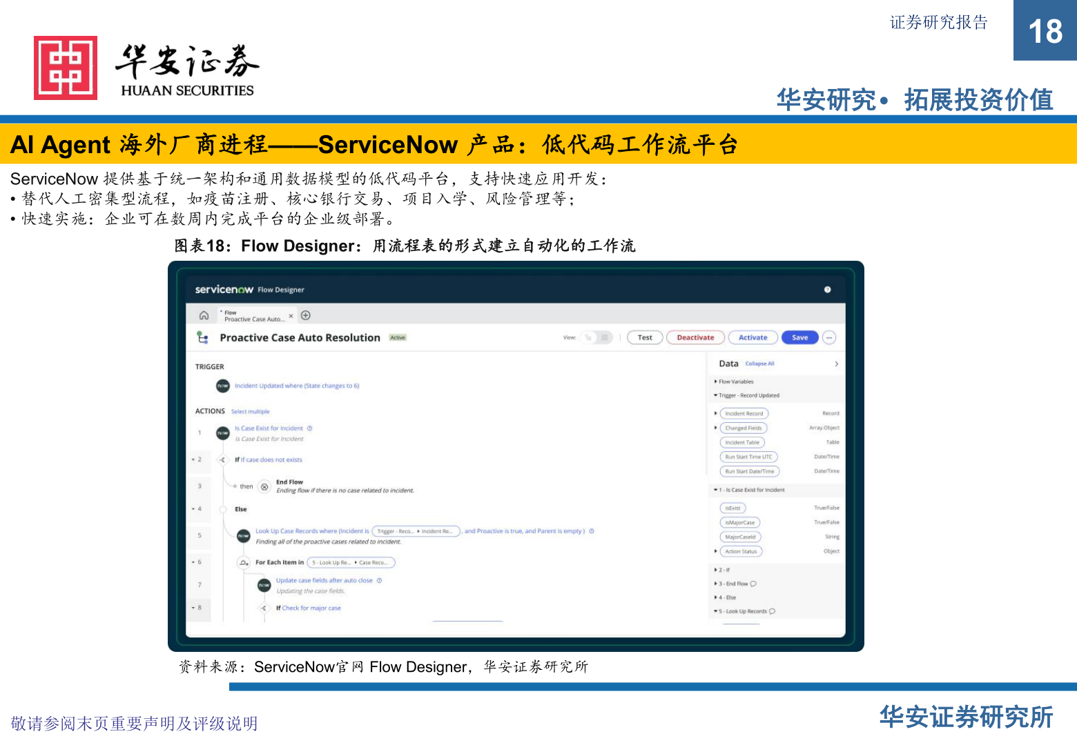Click comment icon beside 3 - End Flow
The height and width of the screenshot is (745, 1077).
click(x=753, y=584)
